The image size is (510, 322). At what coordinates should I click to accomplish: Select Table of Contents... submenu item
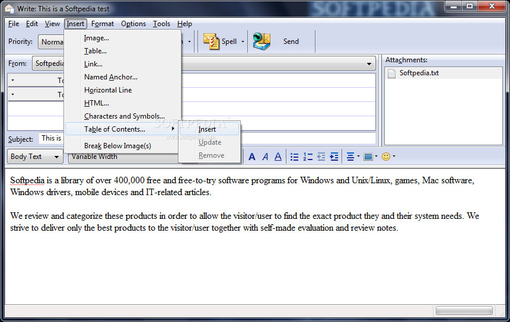point(122,129)
